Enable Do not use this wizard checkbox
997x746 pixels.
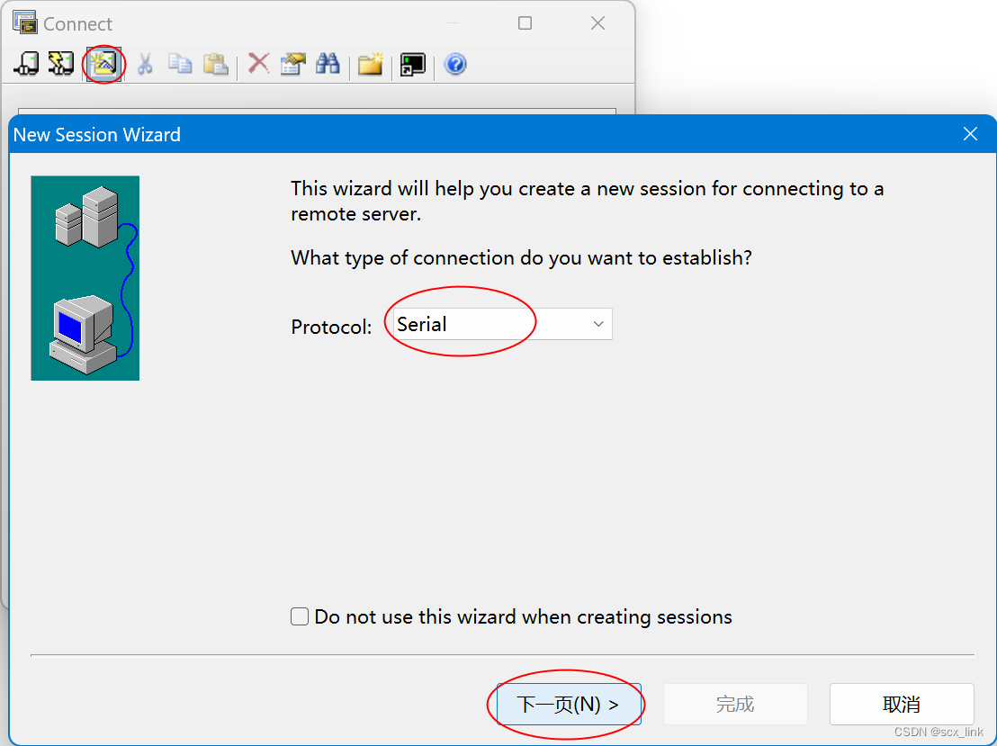click(x=300, y=616)
